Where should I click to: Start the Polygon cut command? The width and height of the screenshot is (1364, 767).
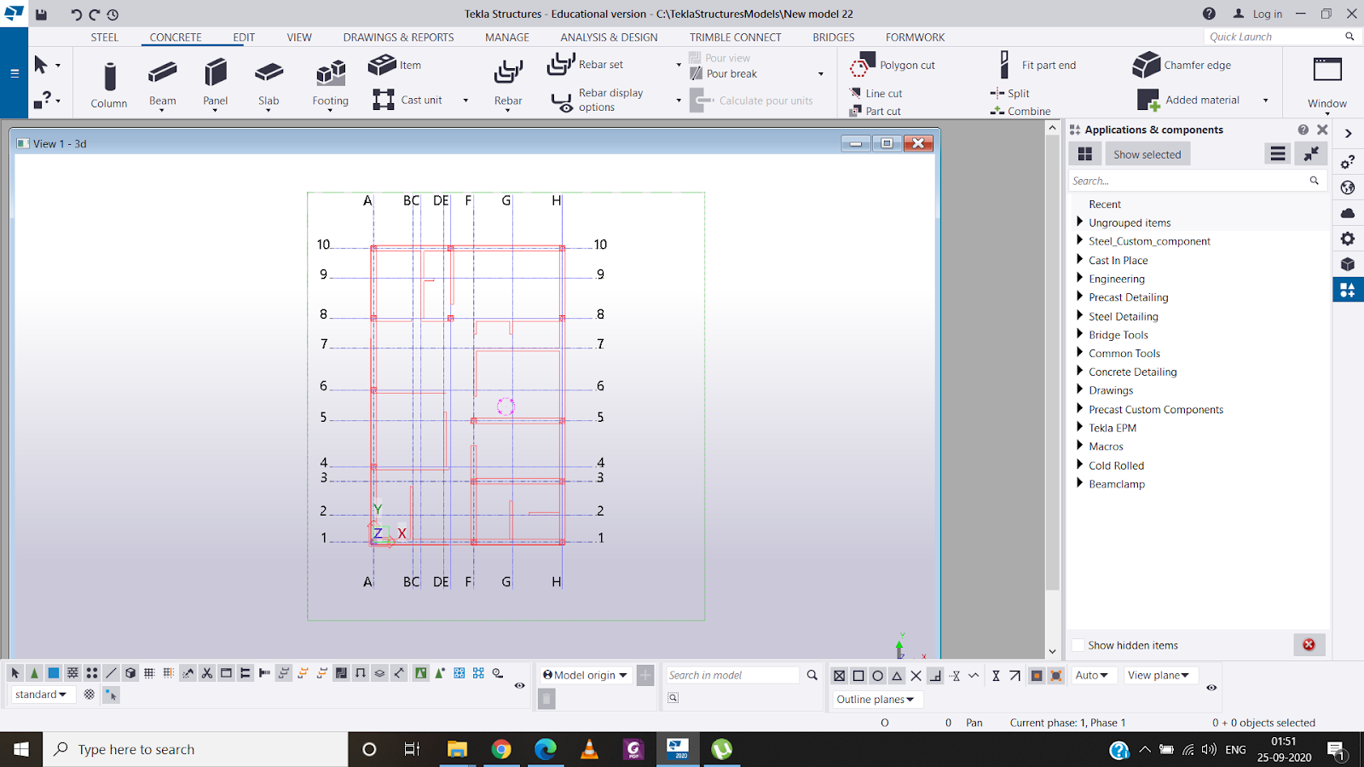[893, 65]
